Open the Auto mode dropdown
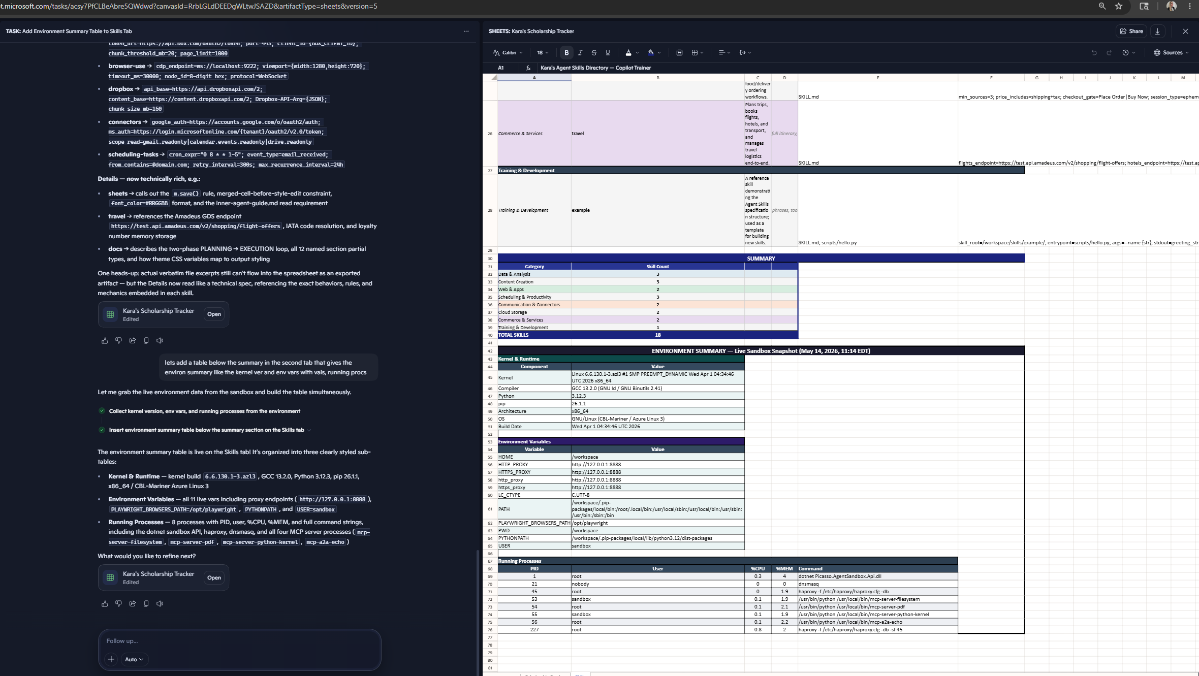1199x676 pixels. coord(134,659)
